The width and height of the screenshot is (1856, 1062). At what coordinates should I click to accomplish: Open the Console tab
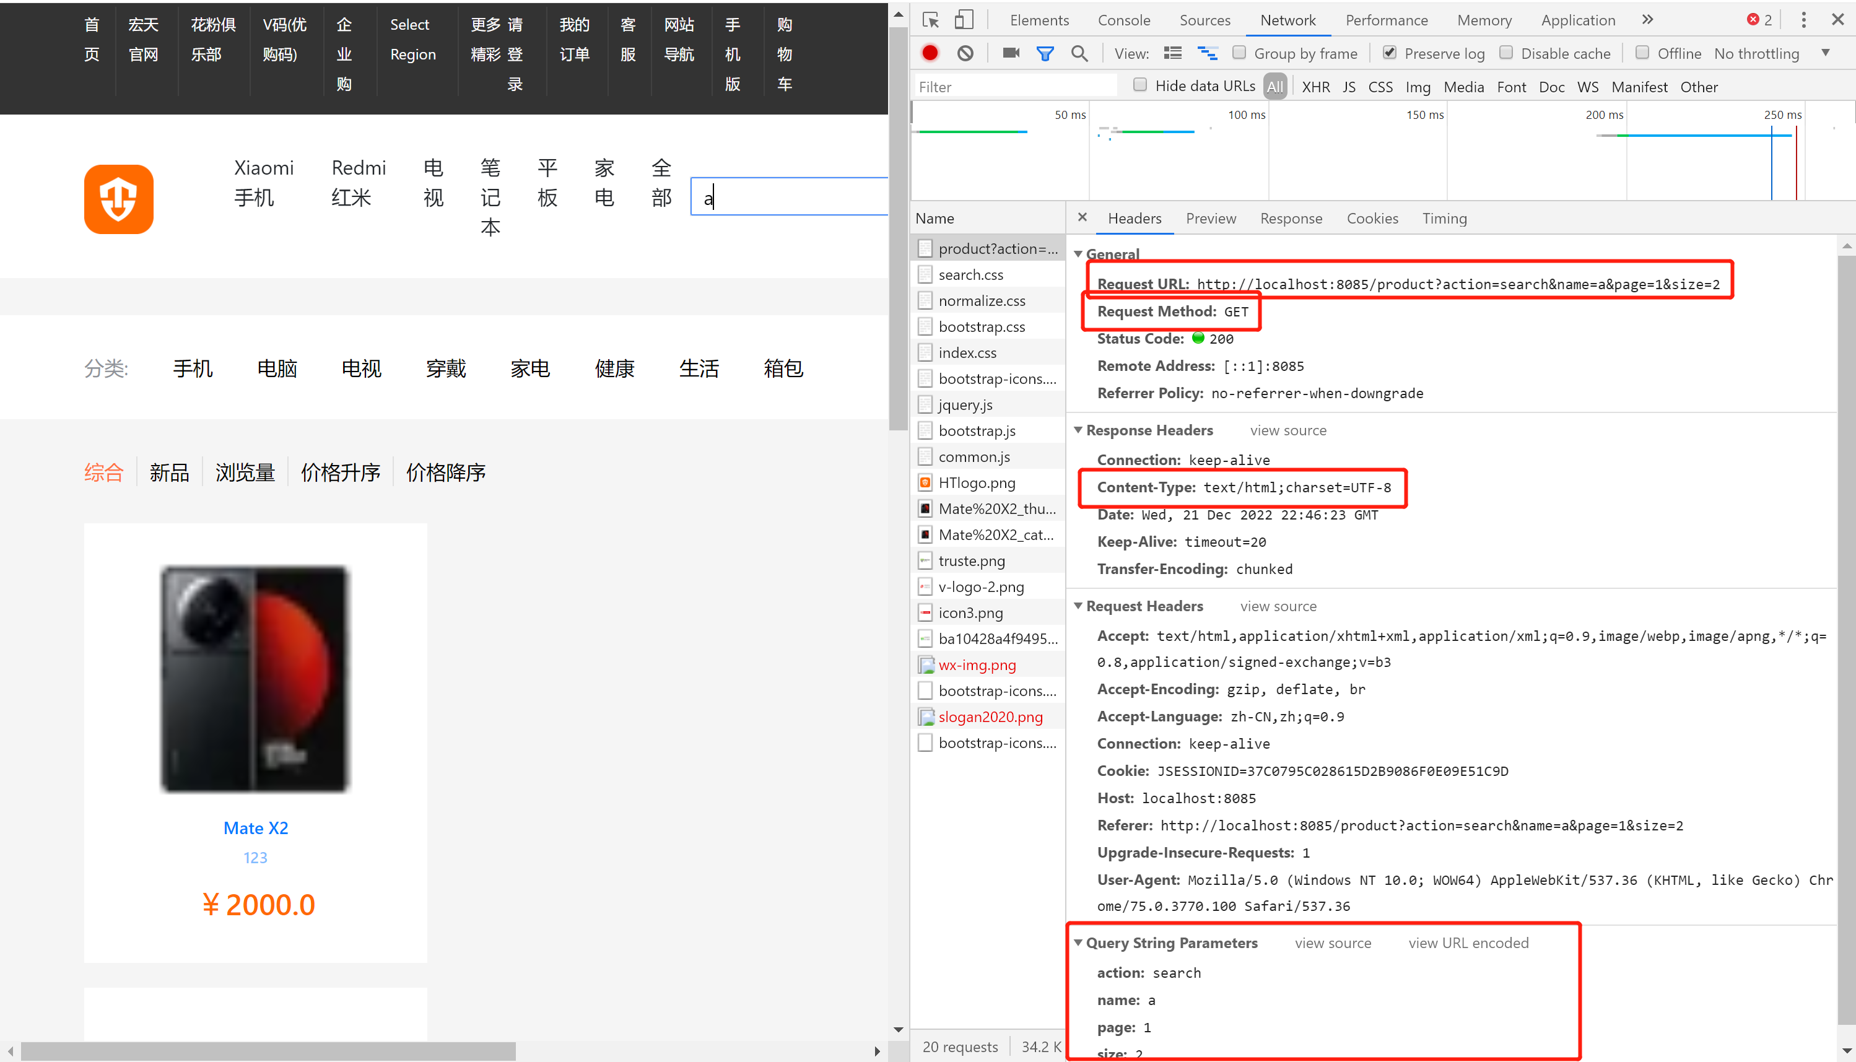point(1124,20)
